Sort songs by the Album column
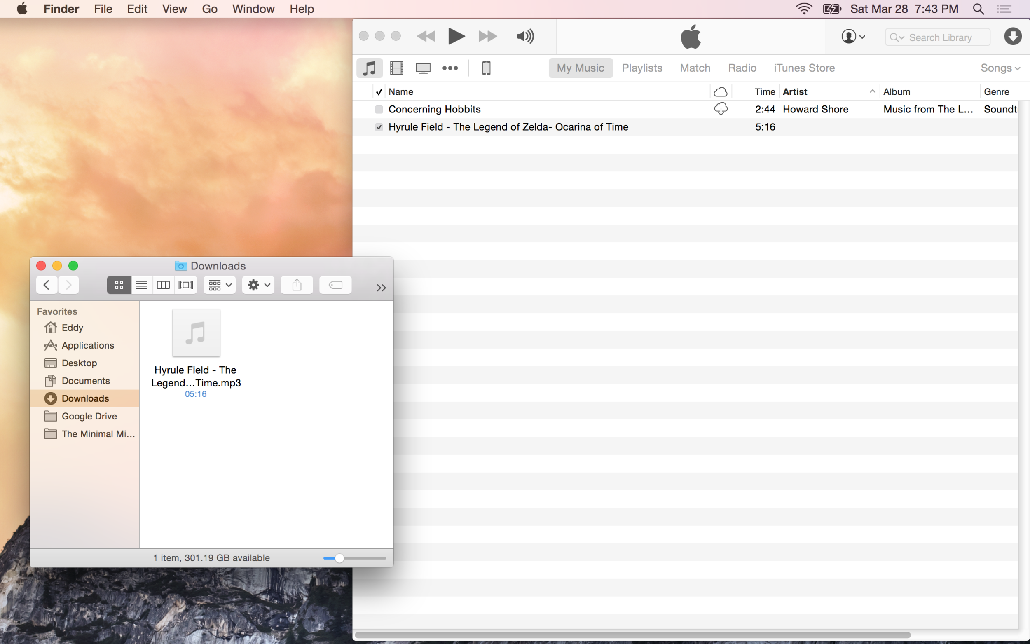Viewport: 1030px width, 644px height. 929,91
